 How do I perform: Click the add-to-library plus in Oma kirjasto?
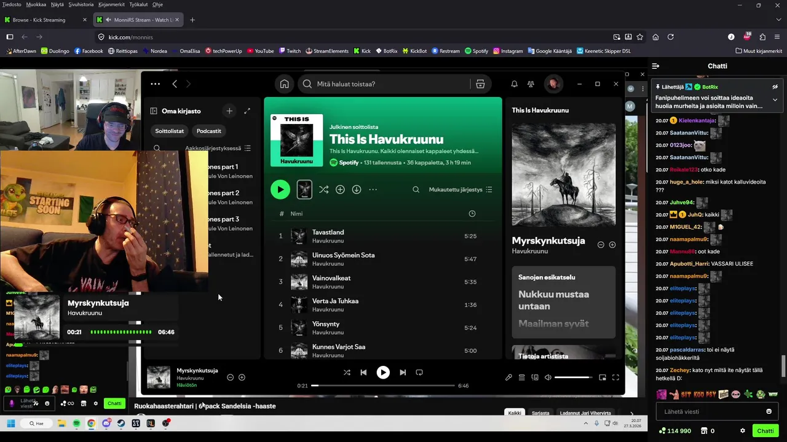pyautogui.click(x=229, y=111)
